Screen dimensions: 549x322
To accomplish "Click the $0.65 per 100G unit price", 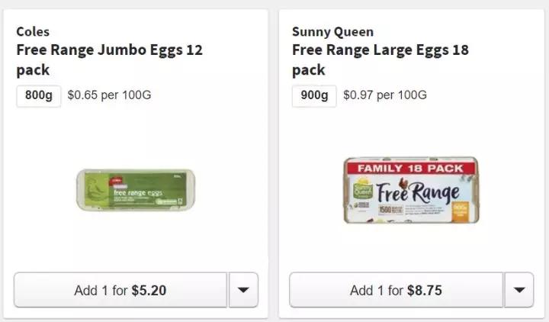I will click(x=109, y=96).
